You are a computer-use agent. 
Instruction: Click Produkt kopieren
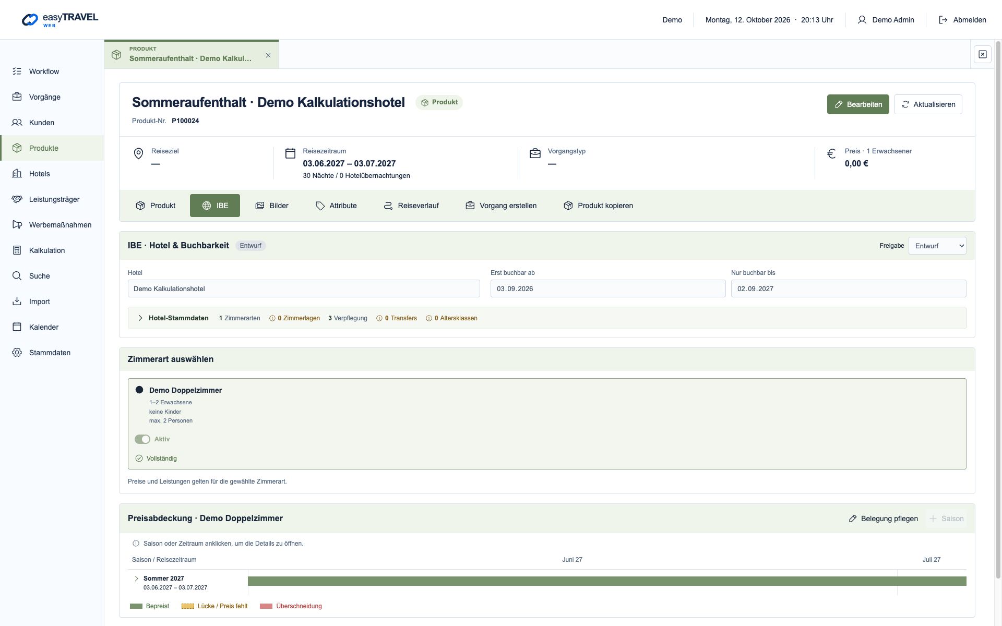tap(598, 206)
